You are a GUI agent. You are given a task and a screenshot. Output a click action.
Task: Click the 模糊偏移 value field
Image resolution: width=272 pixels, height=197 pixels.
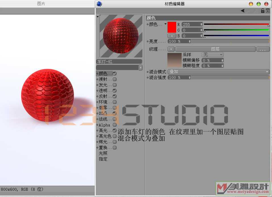[x=211, y=60]
